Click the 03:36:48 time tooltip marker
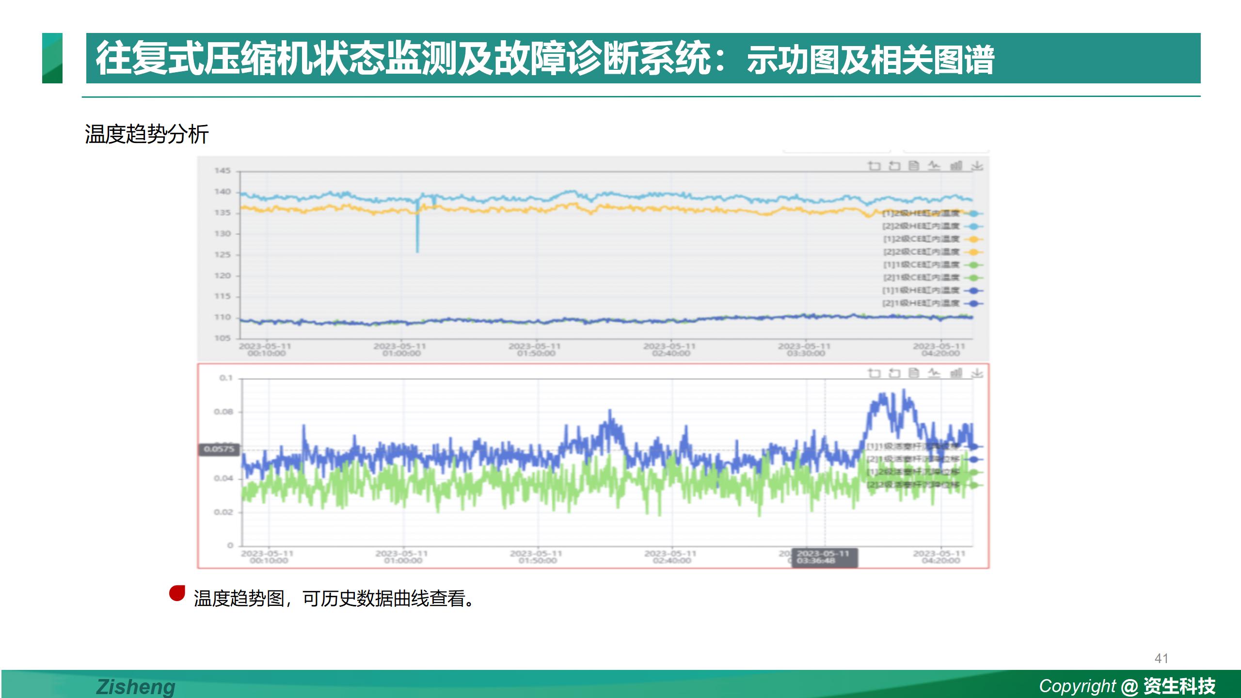The height and width of the screenshot is (698, 1241). pos(824,557)
